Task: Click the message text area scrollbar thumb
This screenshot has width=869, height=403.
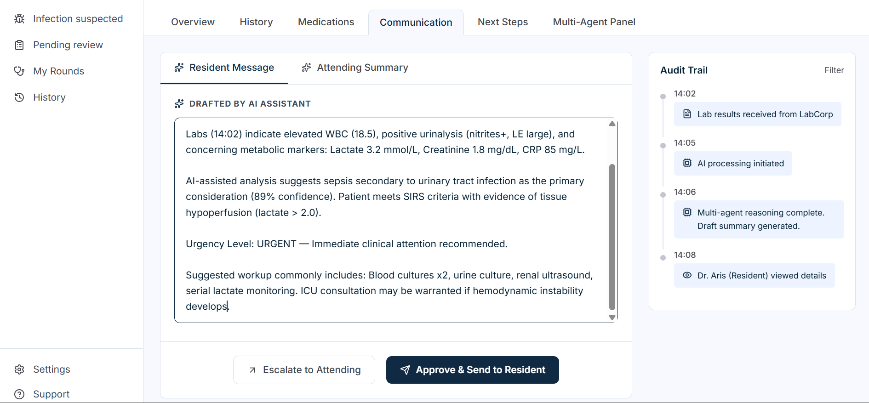Action: [612, 237]
